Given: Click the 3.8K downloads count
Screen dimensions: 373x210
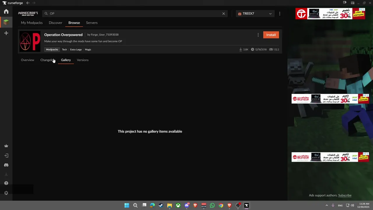Looking at the screenshot, I should click(x=244, y=50).
